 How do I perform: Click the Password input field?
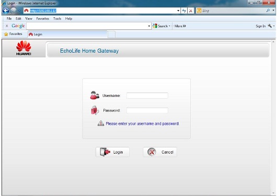click(147, 110)
